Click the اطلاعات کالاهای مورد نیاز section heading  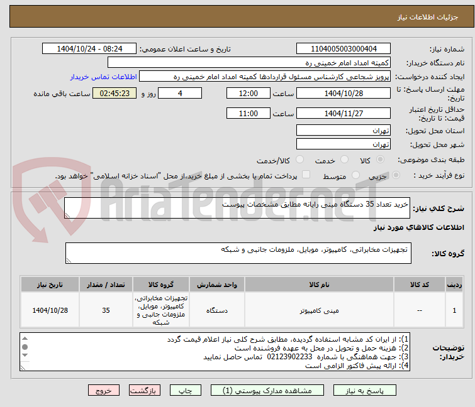click(418, 227)
